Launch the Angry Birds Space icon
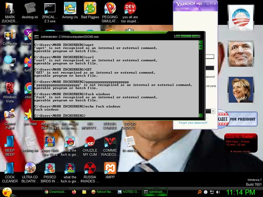The height and width of the screenshot is (197, 263). click(x=70, y=168)
